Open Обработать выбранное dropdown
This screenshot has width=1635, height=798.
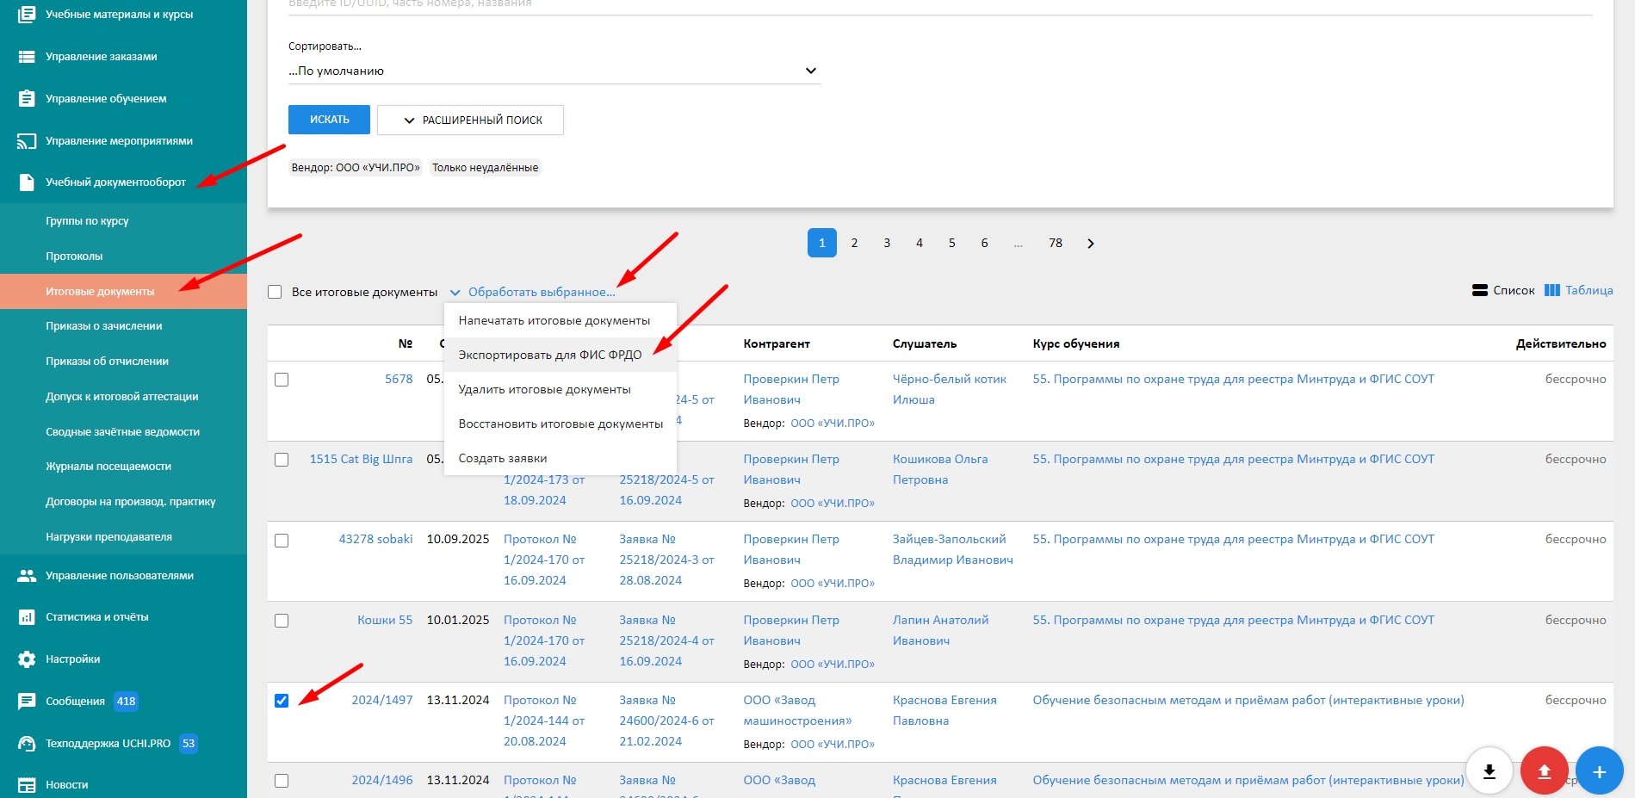click(533, 292)
